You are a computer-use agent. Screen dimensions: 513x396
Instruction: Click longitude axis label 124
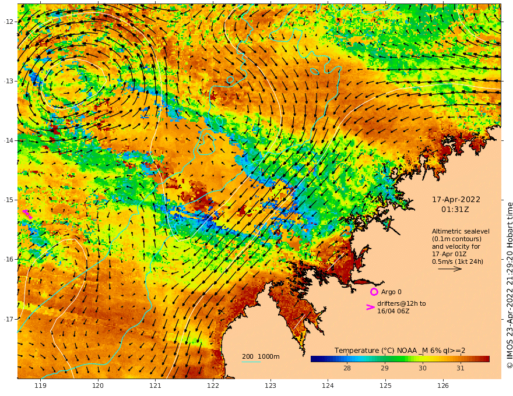(x=328, y=386)
